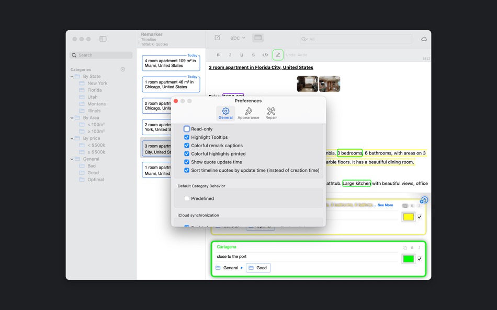Clear categories with the circled x icon
Screen dimensions: 497x310
(x=122, y=69)
